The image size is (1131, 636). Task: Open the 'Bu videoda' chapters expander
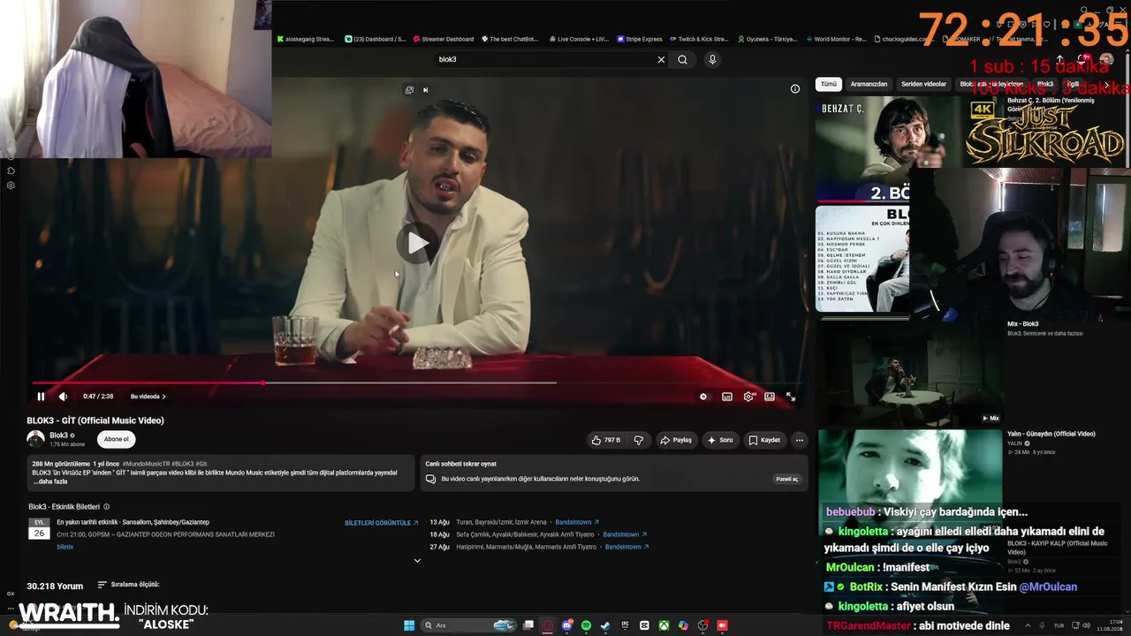click(148, 397)
